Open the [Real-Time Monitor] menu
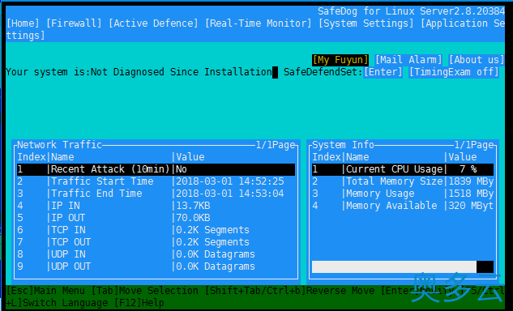 (259, 23)
